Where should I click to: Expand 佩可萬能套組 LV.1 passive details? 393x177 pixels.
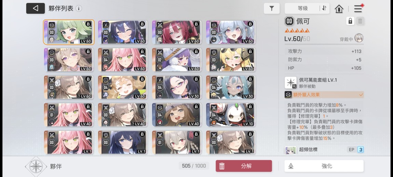coord(324,83)
